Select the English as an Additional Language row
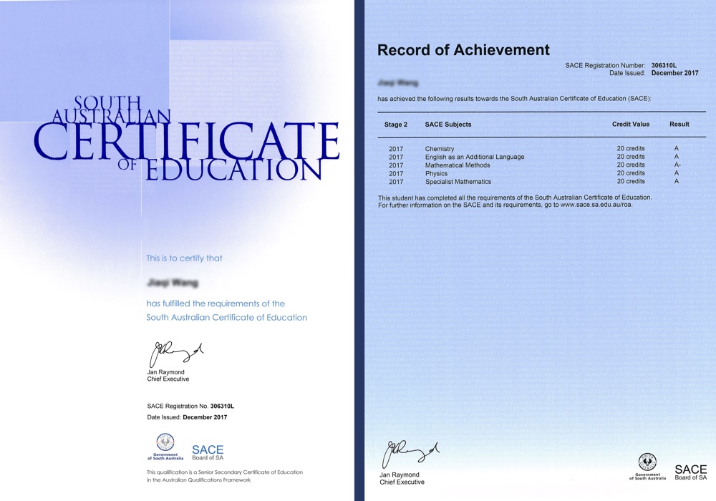The image size is (716, 501). pos(474,157)
